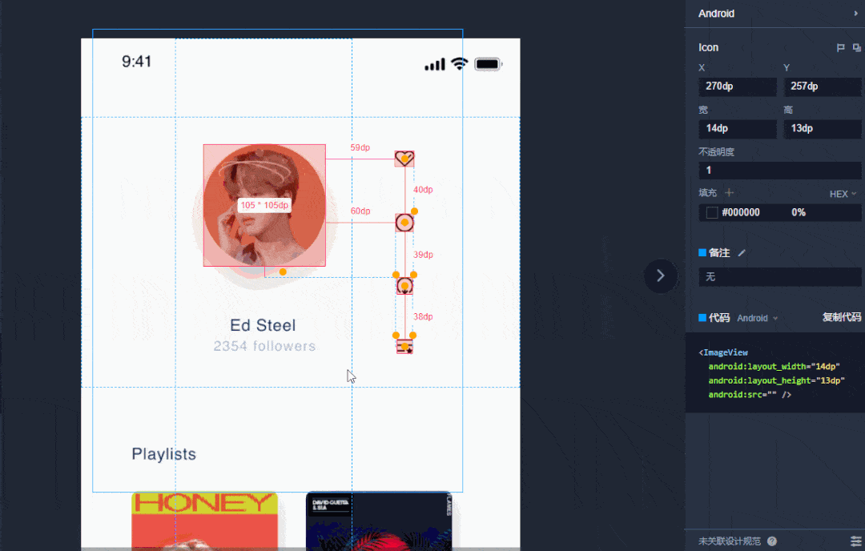Click the signal strength icon in mockup
The height and width of the screenshot is (551, 865).
[x=435, y=65]
